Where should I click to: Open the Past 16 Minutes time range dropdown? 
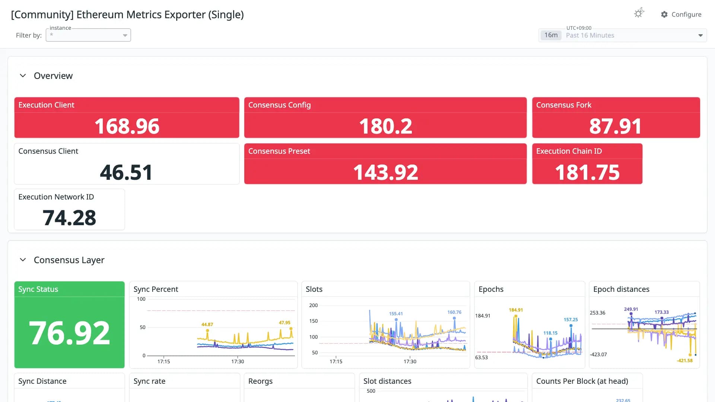coord(623,35)
